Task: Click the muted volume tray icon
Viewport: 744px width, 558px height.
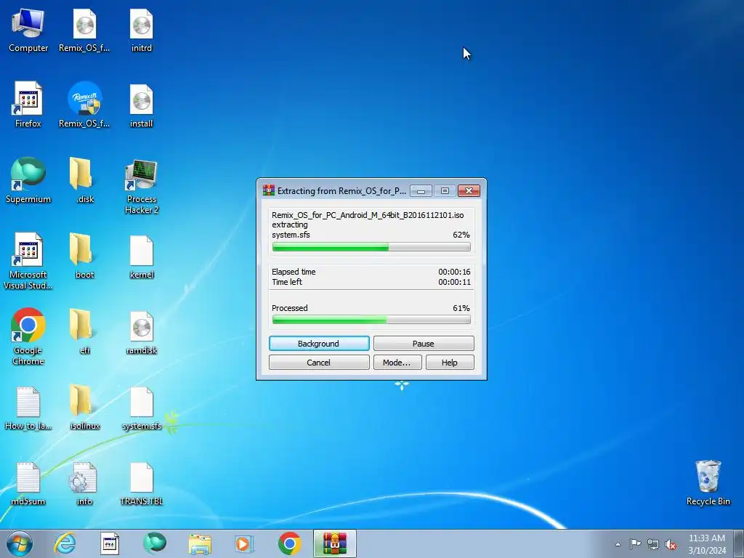Action: click(671, 544)
